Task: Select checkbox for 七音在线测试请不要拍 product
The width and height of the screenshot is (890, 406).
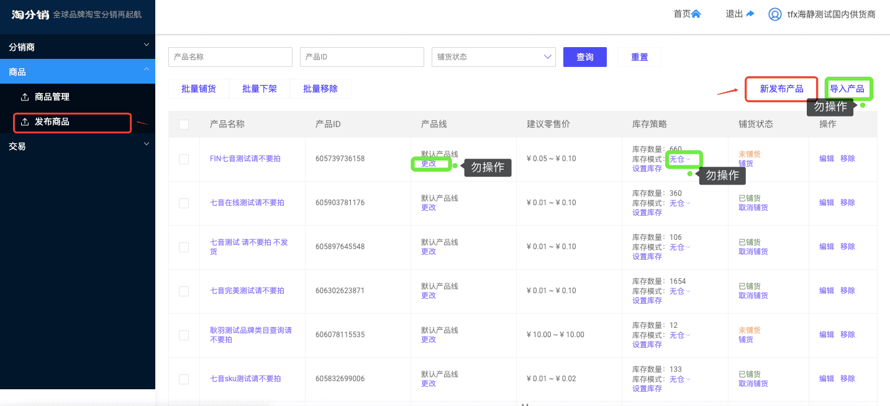Action: [184, 203]
